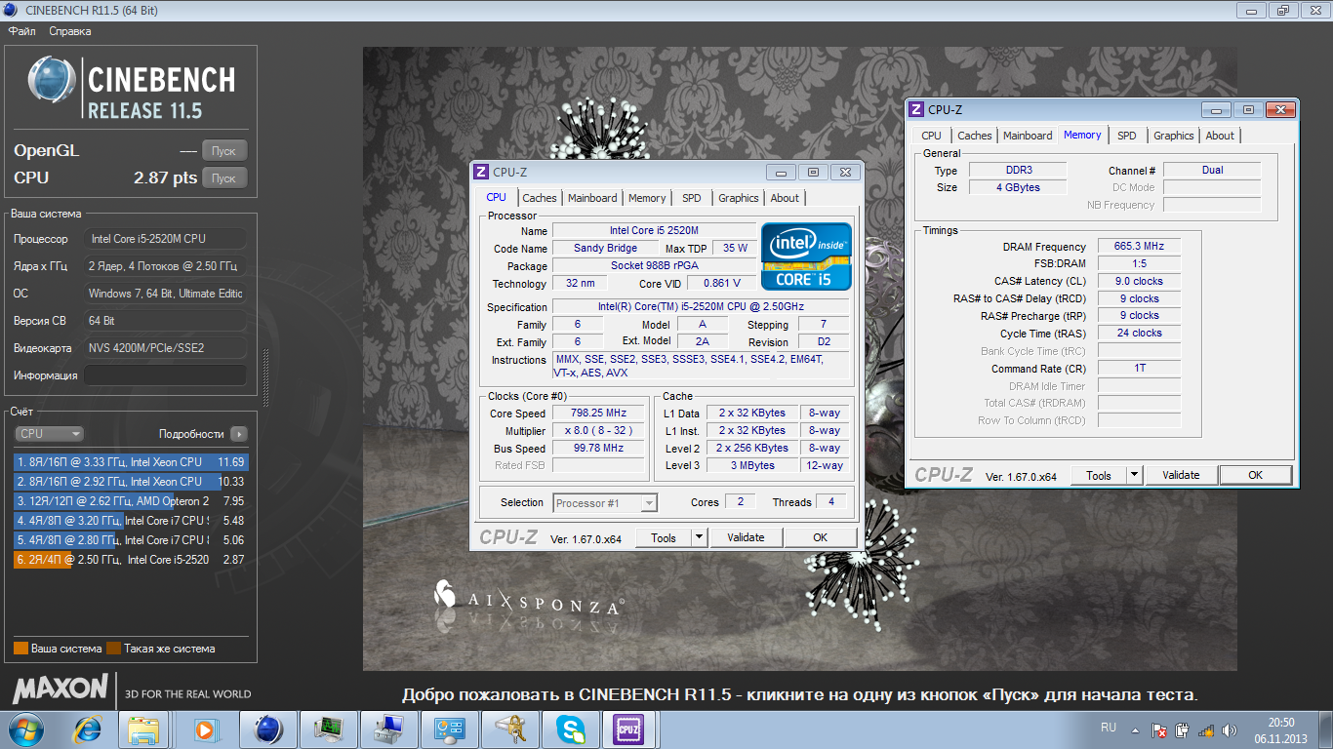Click Validate in CPU-Z Memory window
This screenshot has width=1333, height=749.
[x=1182, y=475]
